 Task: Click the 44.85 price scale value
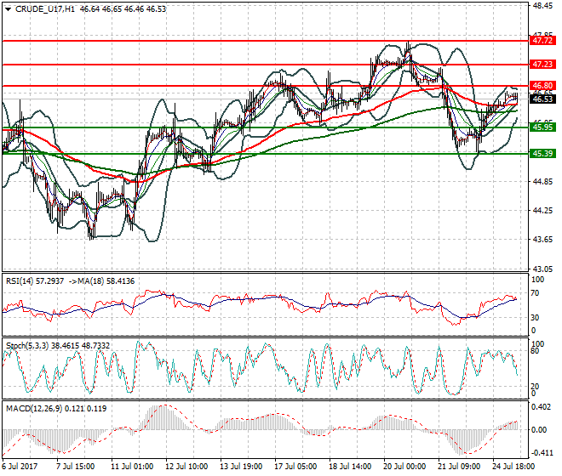point(542,182)
